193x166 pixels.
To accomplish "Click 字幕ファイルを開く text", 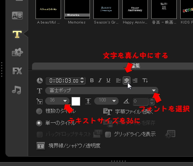I will (134, 112).
